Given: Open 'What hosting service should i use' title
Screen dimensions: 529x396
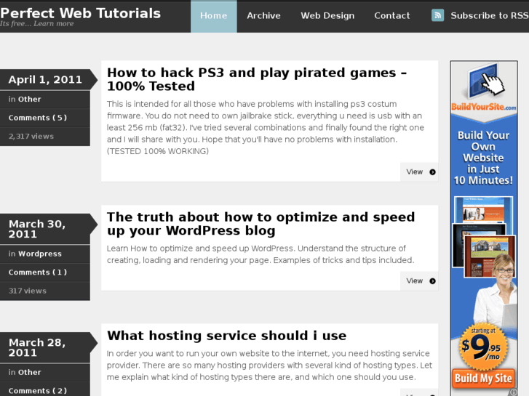Looking at the screenshot, I should coord(227,336).
